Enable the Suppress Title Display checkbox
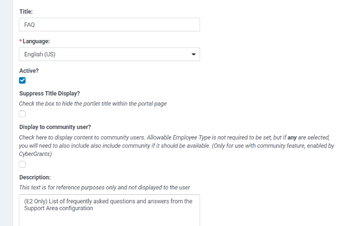Viewport: 341px width, 226px height. coord(22,114)
